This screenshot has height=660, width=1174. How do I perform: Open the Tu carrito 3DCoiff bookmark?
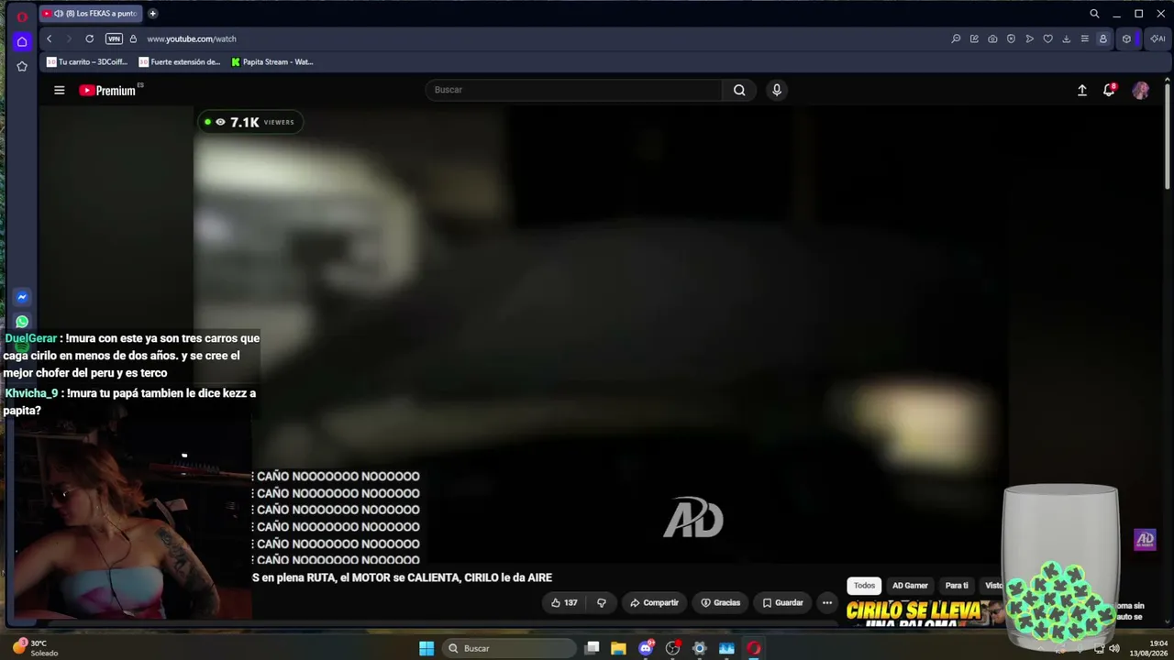pos(87,62)
